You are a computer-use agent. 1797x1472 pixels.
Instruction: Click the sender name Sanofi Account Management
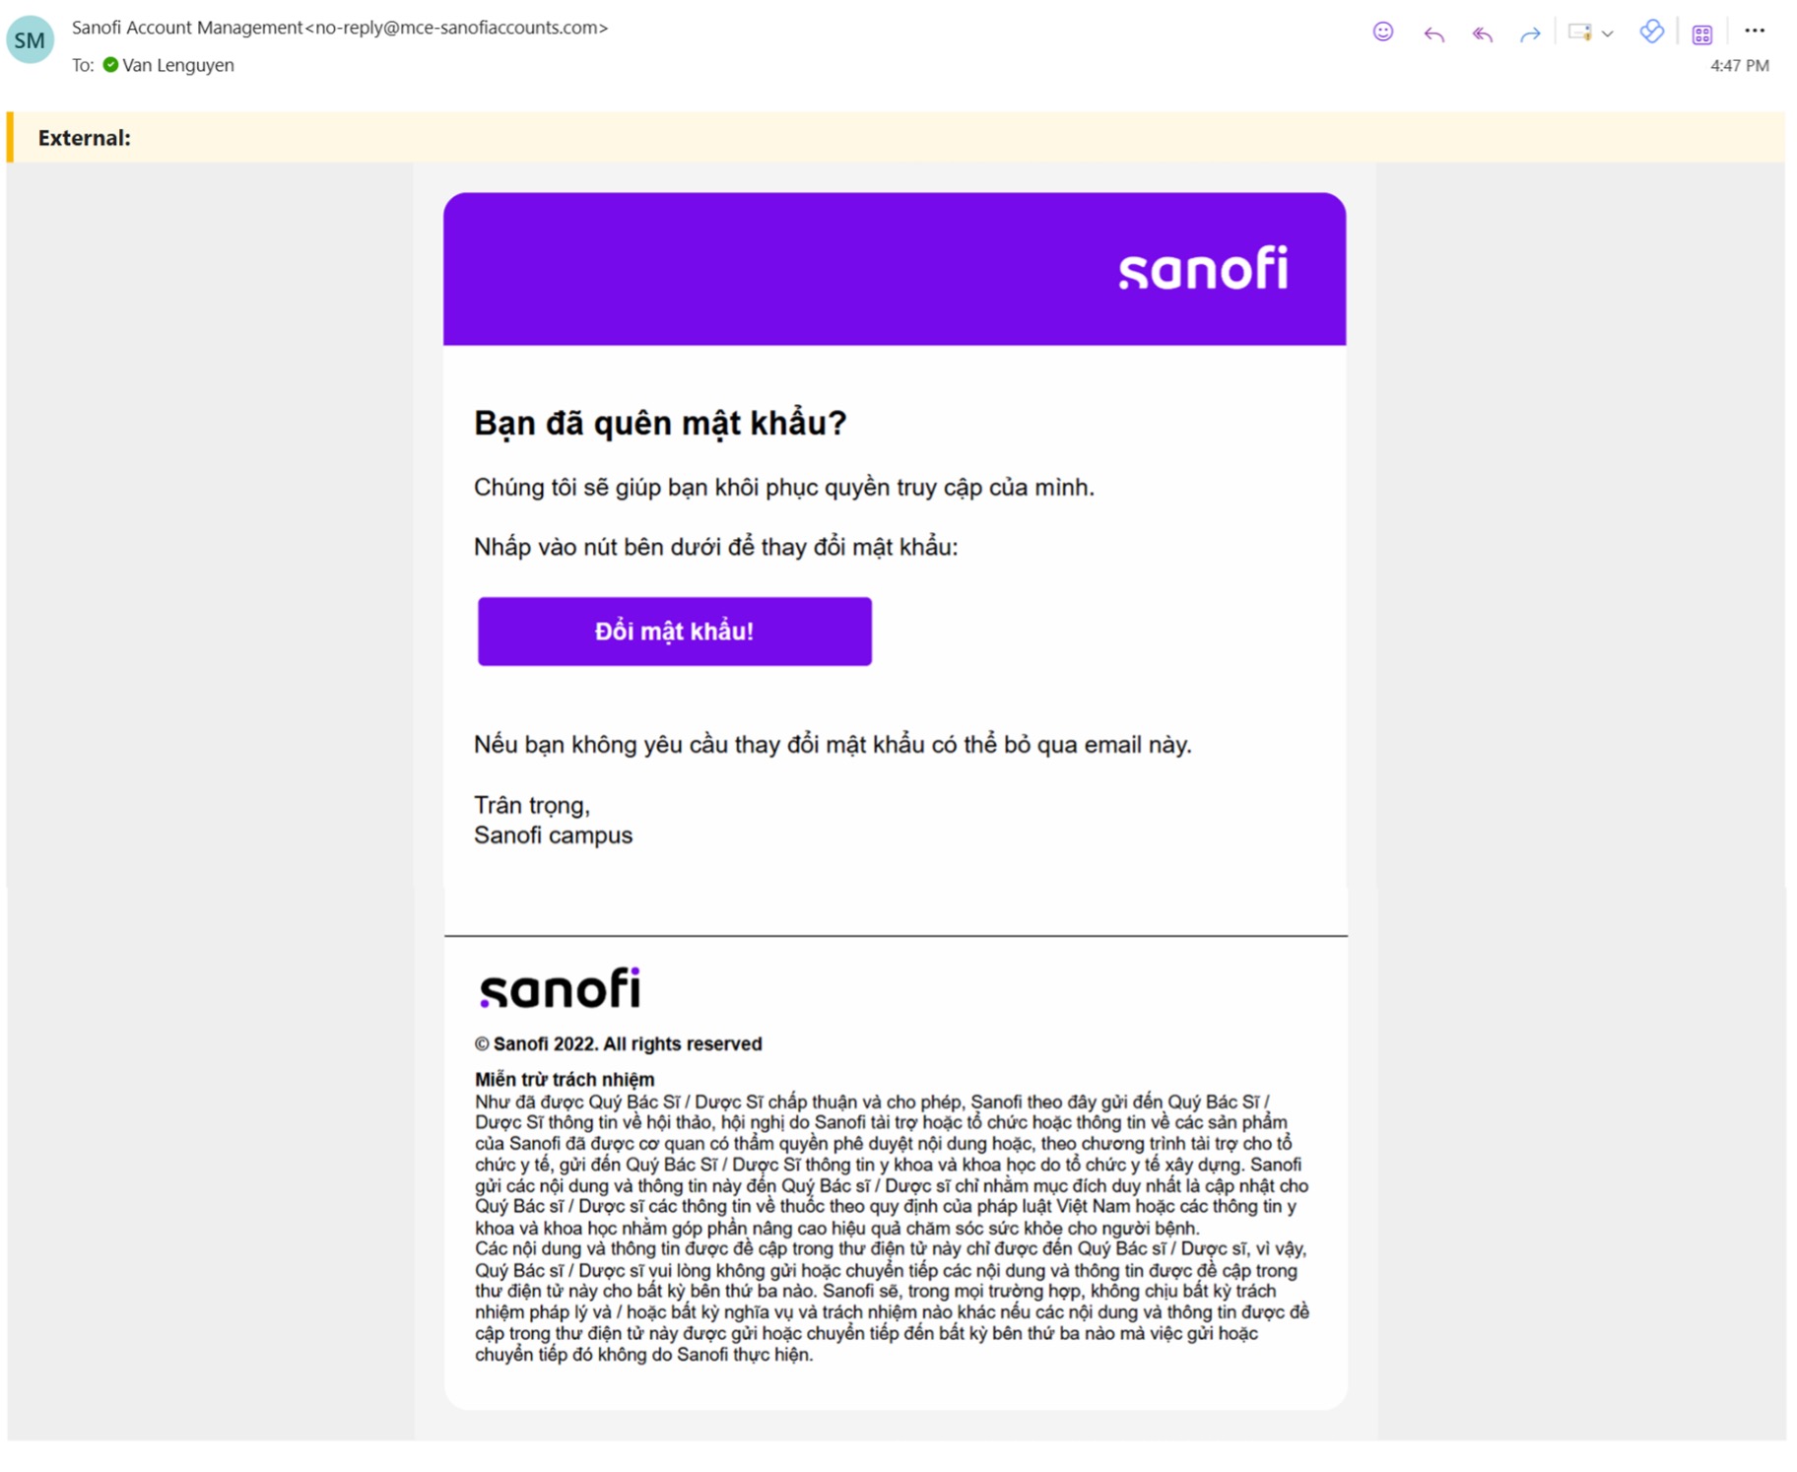(187, 28)
